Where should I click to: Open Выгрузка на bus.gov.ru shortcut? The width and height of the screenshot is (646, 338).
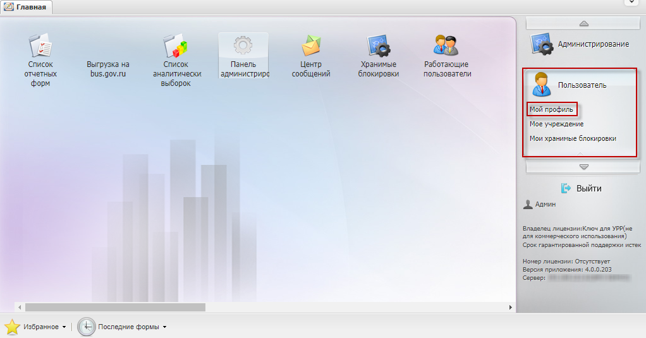click(x=107, y=68)
